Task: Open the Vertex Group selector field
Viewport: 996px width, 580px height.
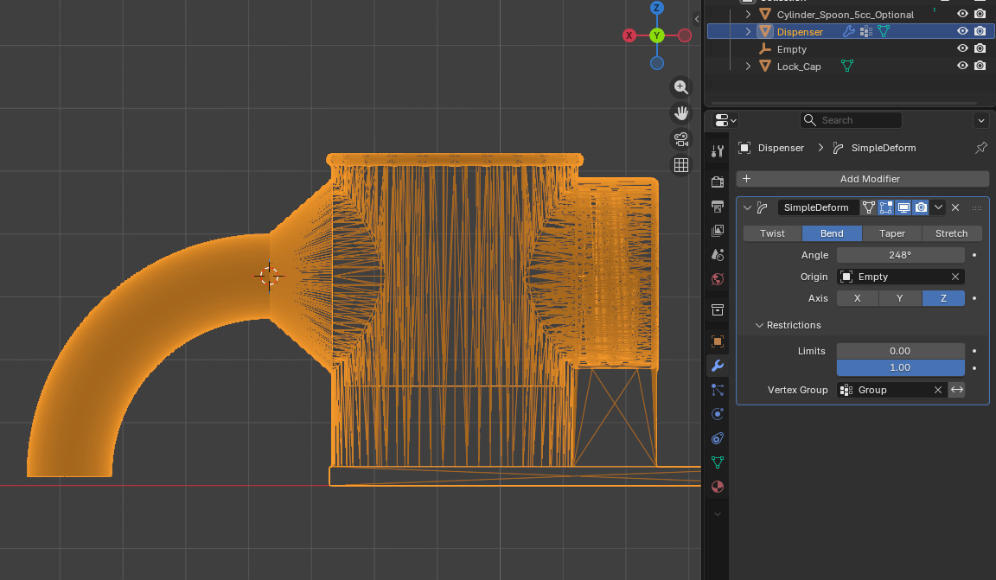Action: click(892, 390)
